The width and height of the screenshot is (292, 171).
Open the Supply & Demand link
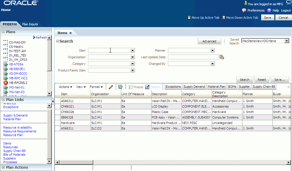coord(16,115)
